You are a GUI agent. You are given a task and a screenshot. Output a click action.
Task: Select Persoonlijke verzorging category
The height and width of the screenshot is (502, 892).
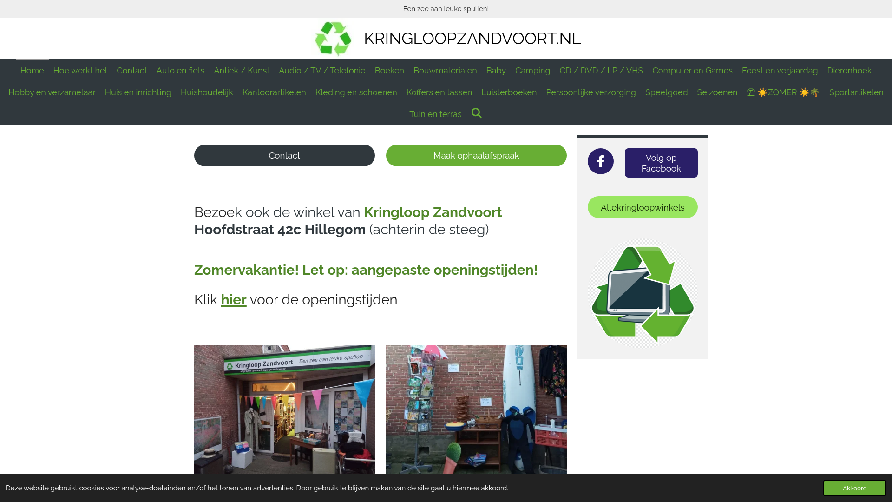(591, 92)
